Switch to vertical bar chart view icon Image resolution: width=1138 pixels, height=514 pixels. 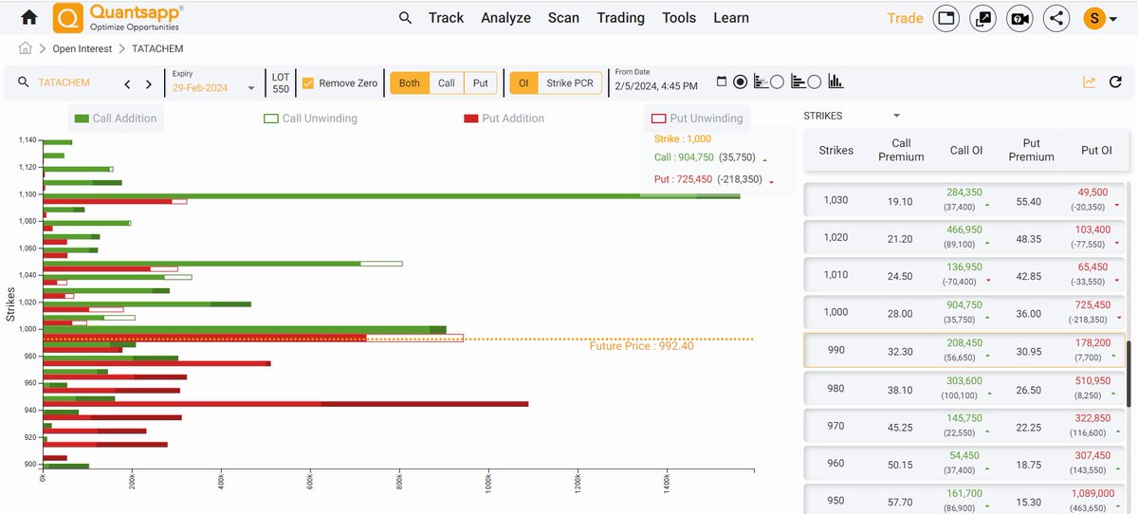tap(835, 83)
